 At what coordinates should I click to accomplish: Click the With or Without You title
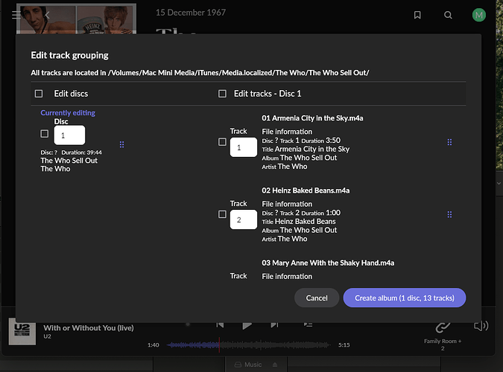(89, 328)
